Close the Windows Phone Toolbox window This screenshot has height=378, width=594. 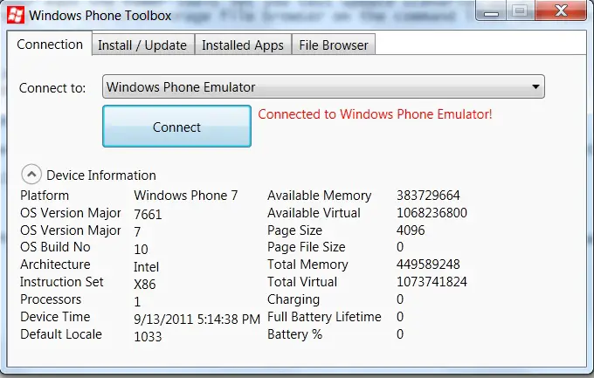coord(561,10)
